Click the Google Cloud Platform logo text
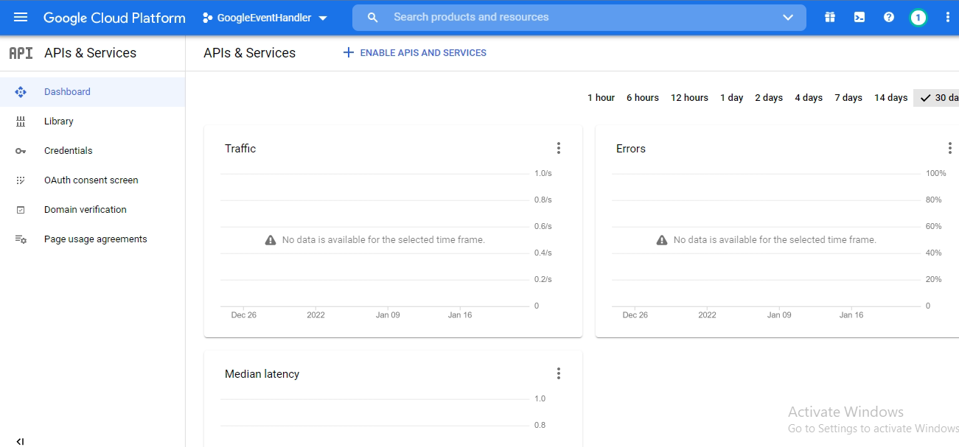This screenshot has width=959, height=447. [114, 18]
